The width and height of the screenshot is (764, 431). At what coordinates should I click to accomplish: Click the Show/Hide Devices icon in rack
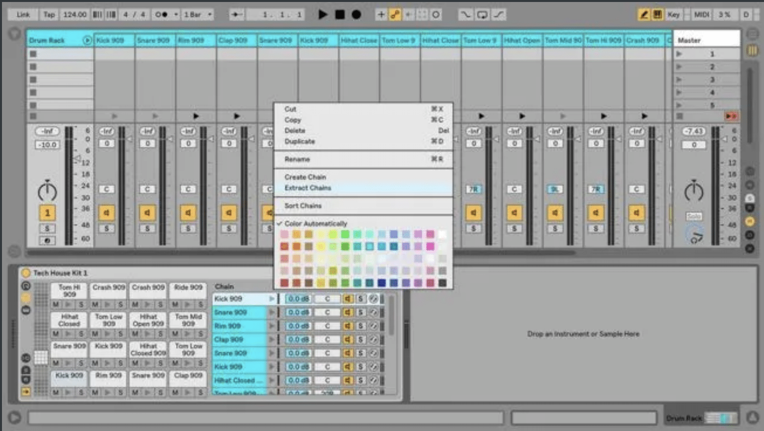(x=26, y=311)
